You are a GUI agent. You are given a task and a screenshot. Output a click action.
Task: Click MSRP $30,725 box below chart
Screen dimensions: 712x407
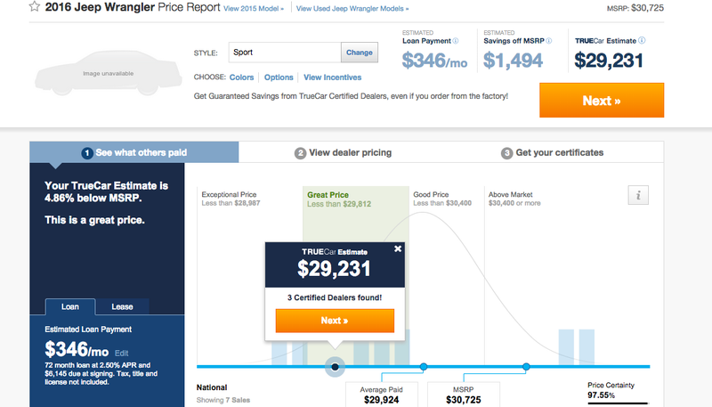[463, 395]
